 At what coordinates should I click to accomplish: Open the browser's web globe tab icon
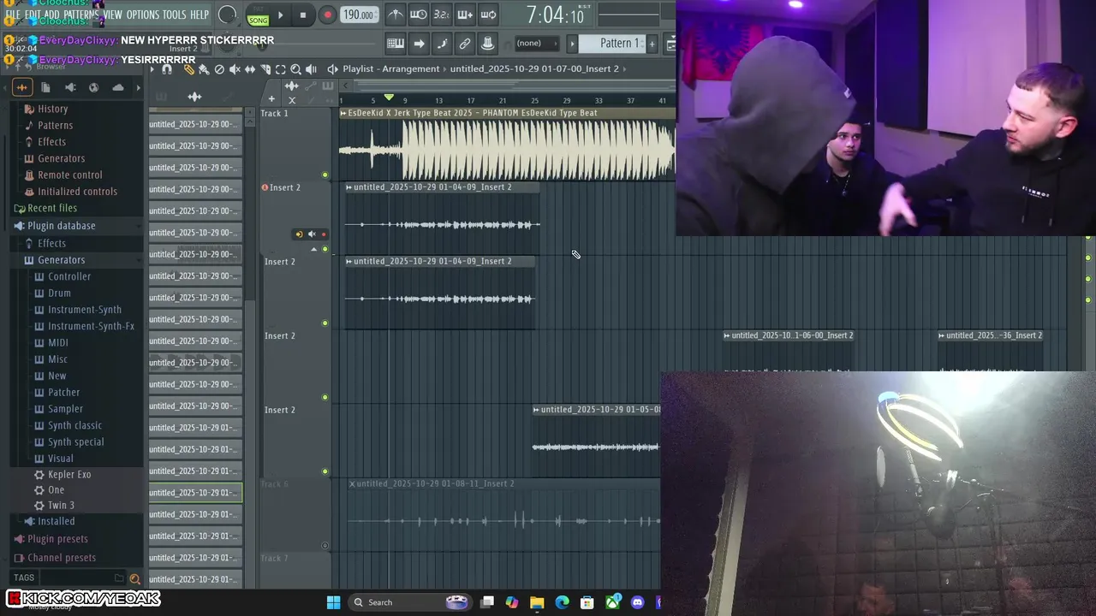(93, 87)
